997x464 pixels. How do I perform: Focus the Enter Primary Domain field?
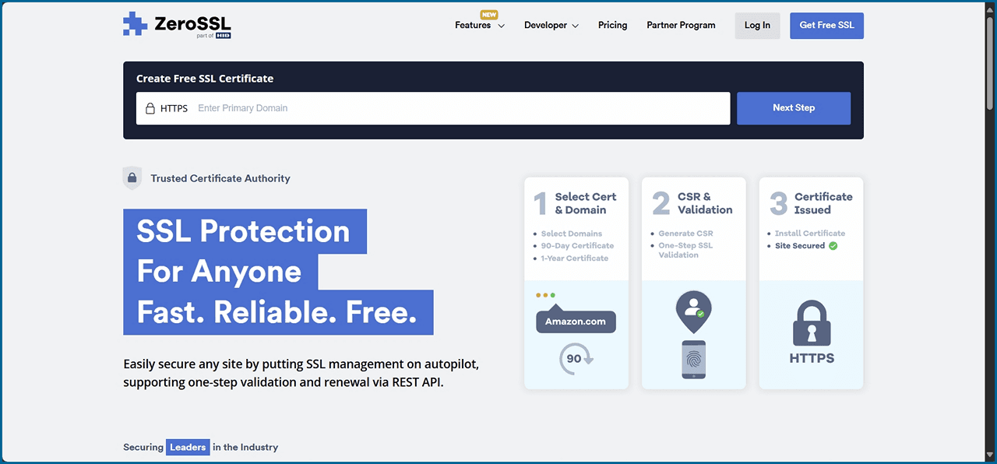(460, 108)
